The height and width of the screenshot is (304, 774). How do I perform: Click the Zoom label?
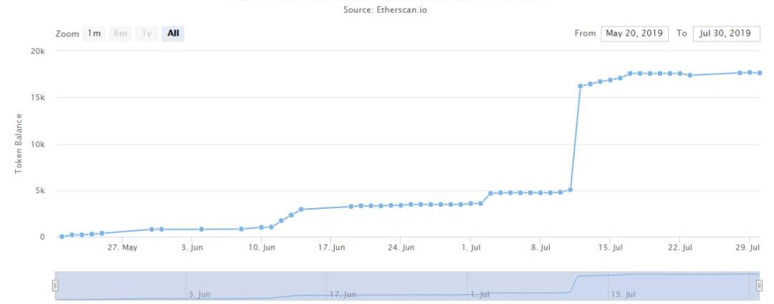(x=67, y=34)
